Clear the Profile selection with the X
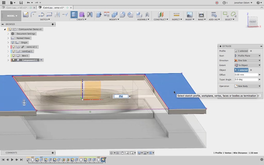The height and width of the screenshot is (165, 264). click(251, 51)
